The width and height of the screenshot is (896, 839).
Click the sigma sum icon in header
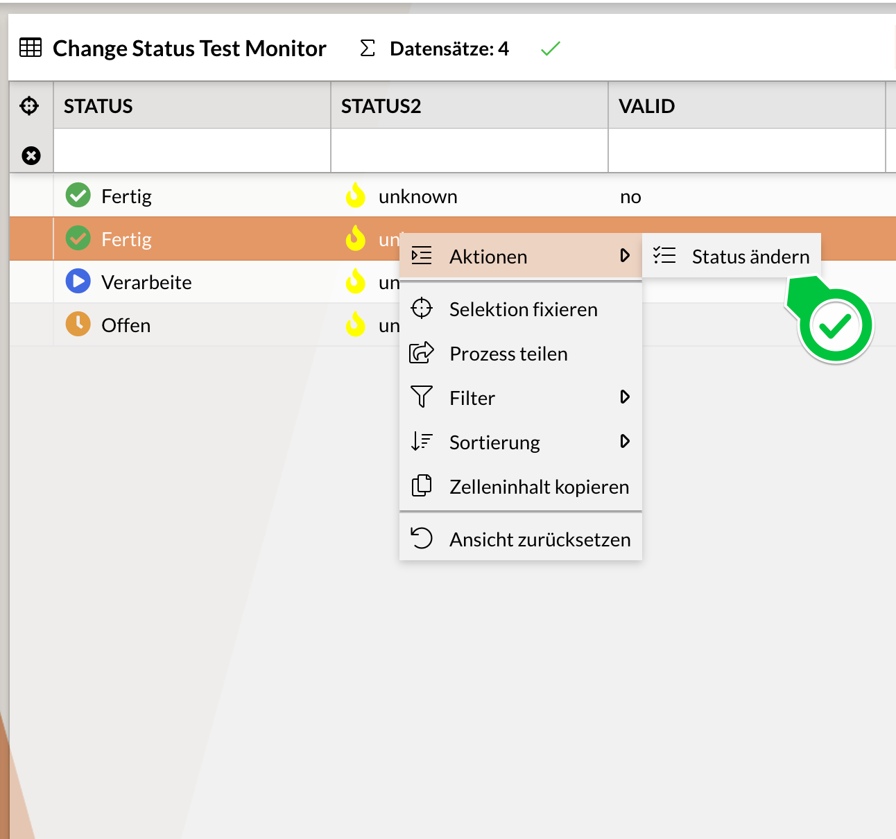(x=368, y=49)
